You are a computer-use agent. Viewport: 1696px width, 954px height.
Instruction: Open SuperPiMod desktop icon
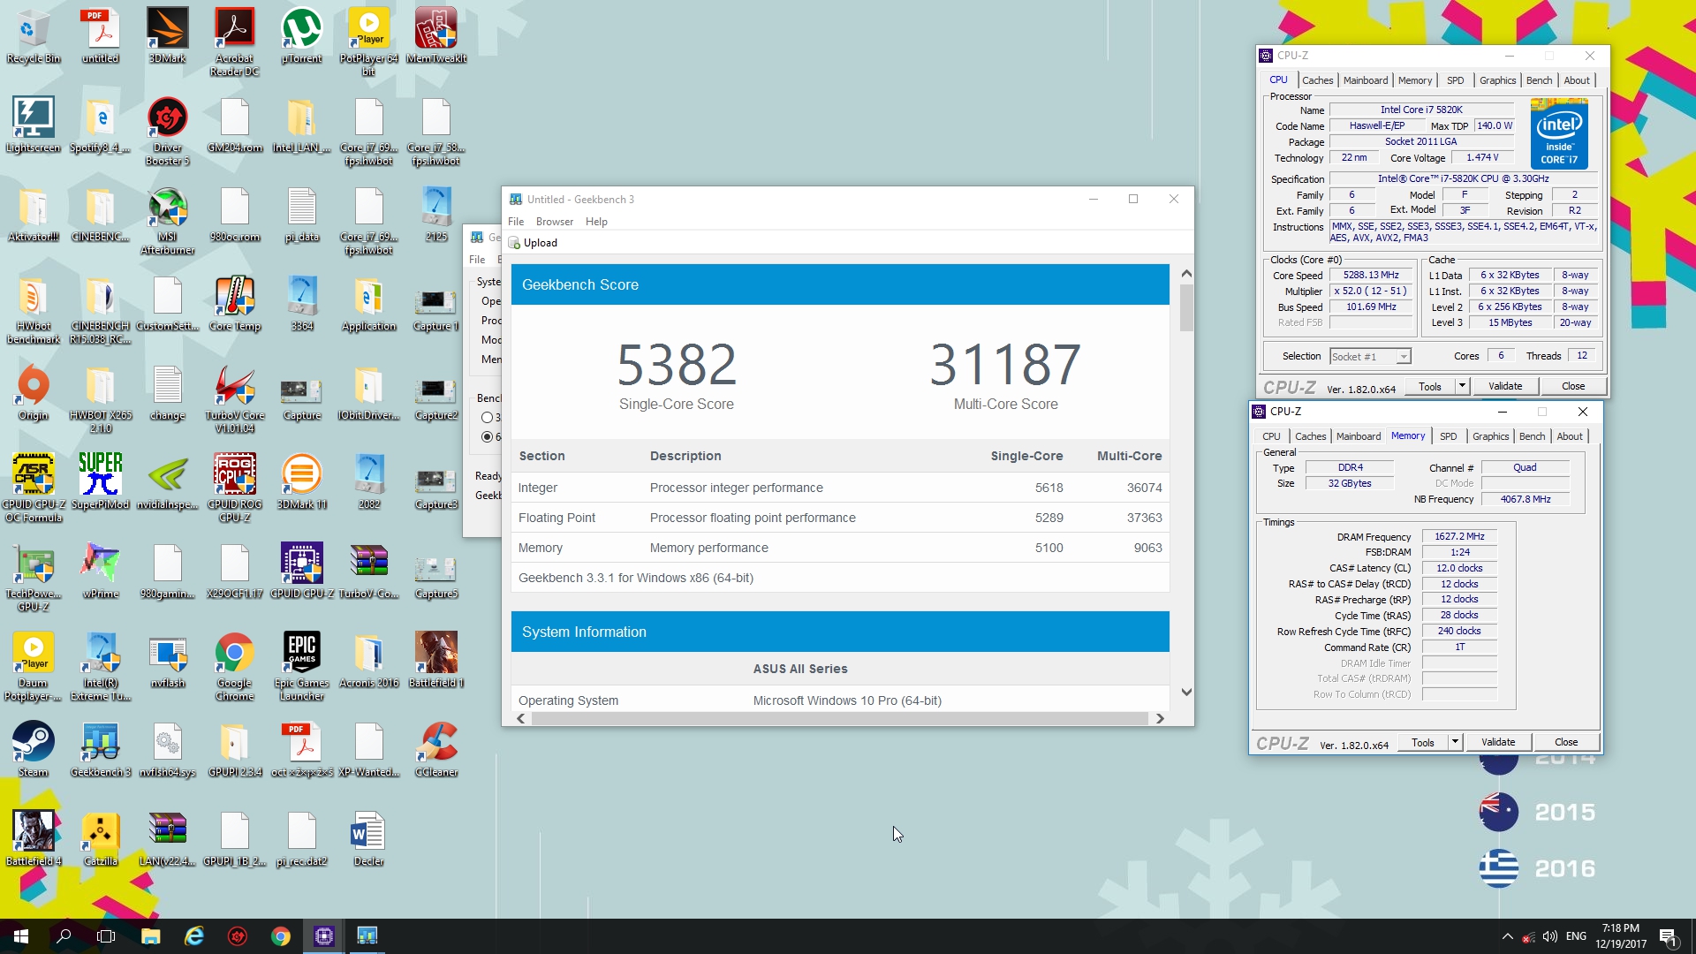100,482
